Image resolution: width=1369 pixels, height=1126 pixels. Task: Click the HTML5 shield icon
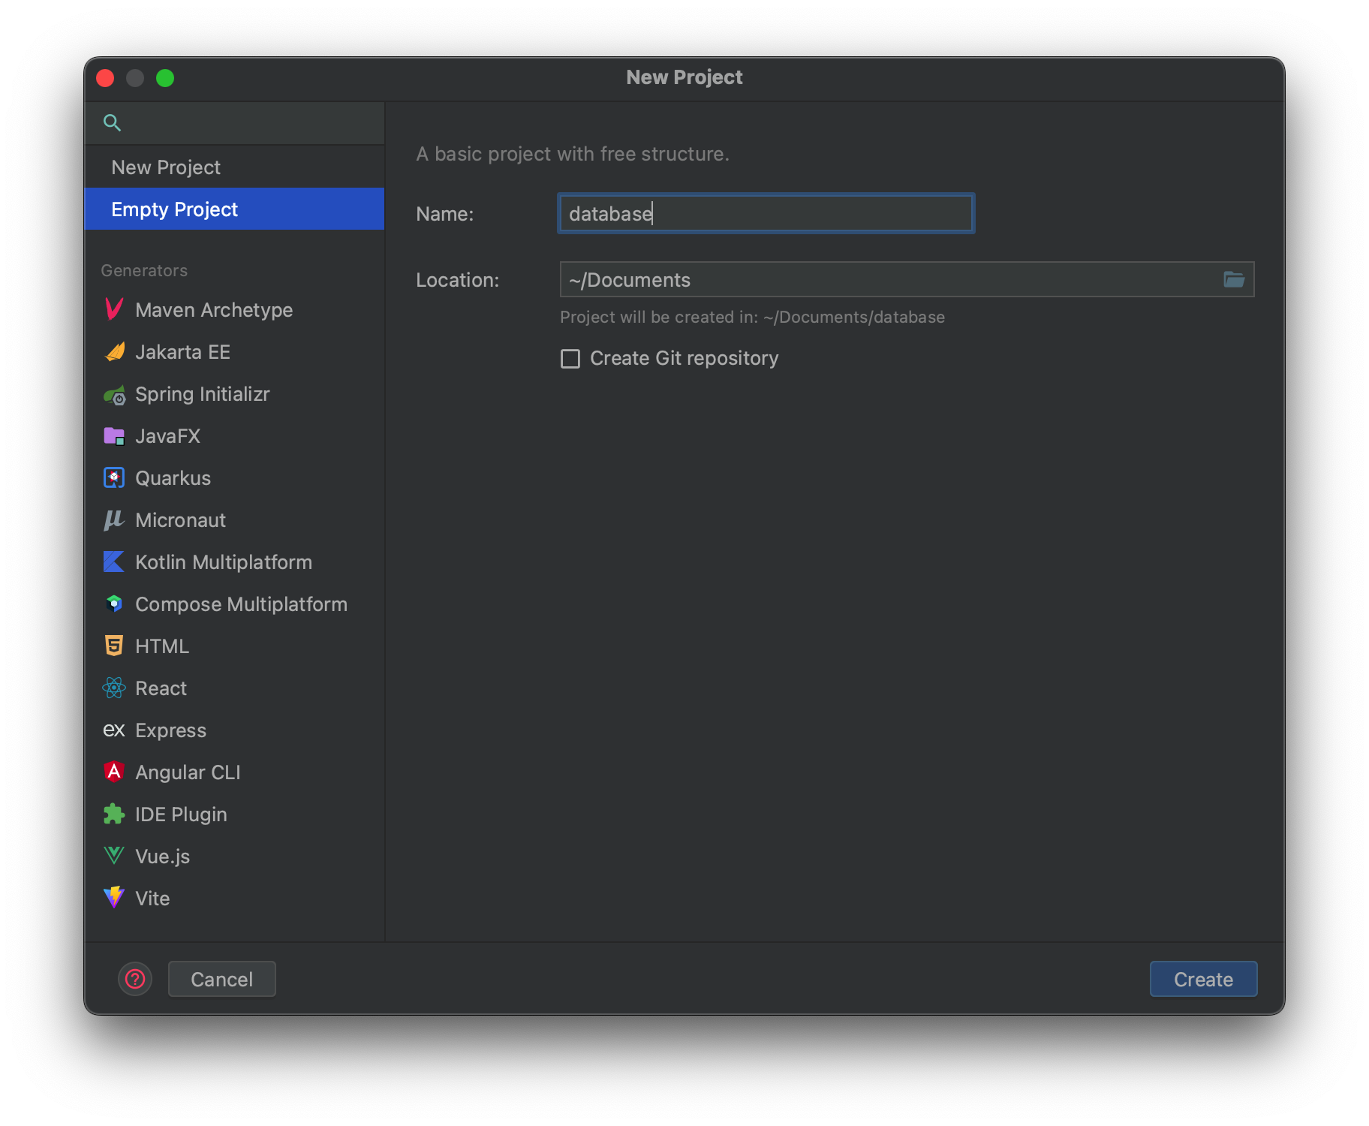tap(114, 646)
